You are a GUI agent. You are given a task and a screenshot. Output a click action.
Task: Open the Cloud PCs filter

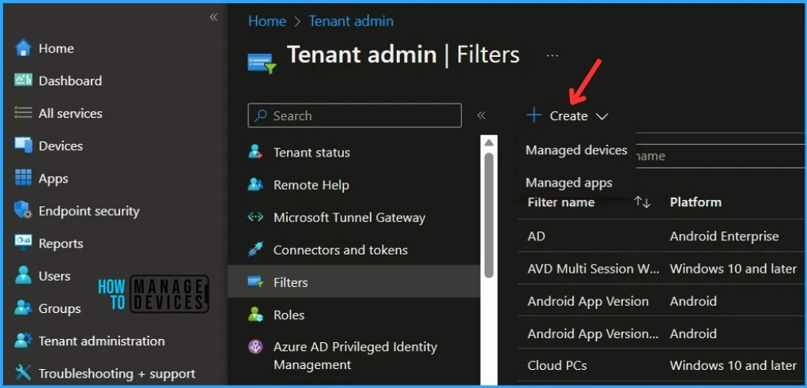click(557, 366)
